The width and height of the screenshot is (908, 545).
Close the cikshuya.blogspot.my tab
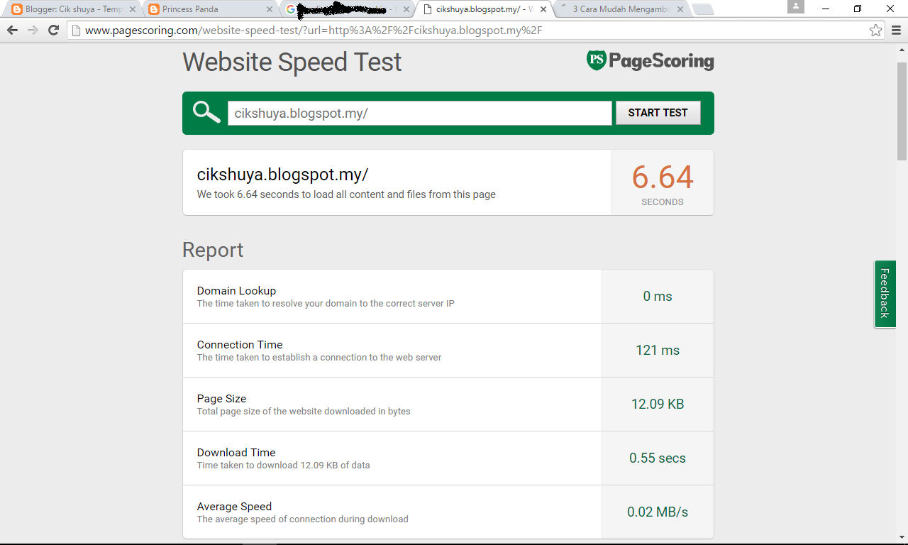[543, 9]
